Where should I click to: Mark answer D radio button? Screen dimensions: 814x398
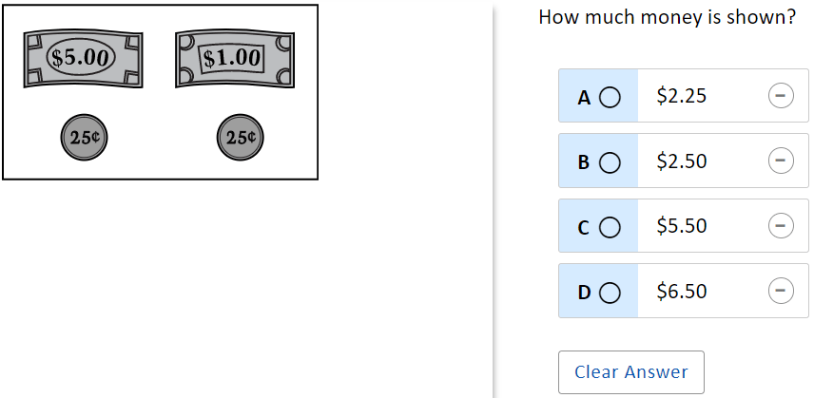(x=610, y=292)
